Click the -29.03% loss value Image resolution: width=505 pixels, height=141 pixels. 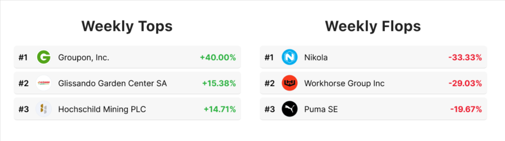[465, 83]
